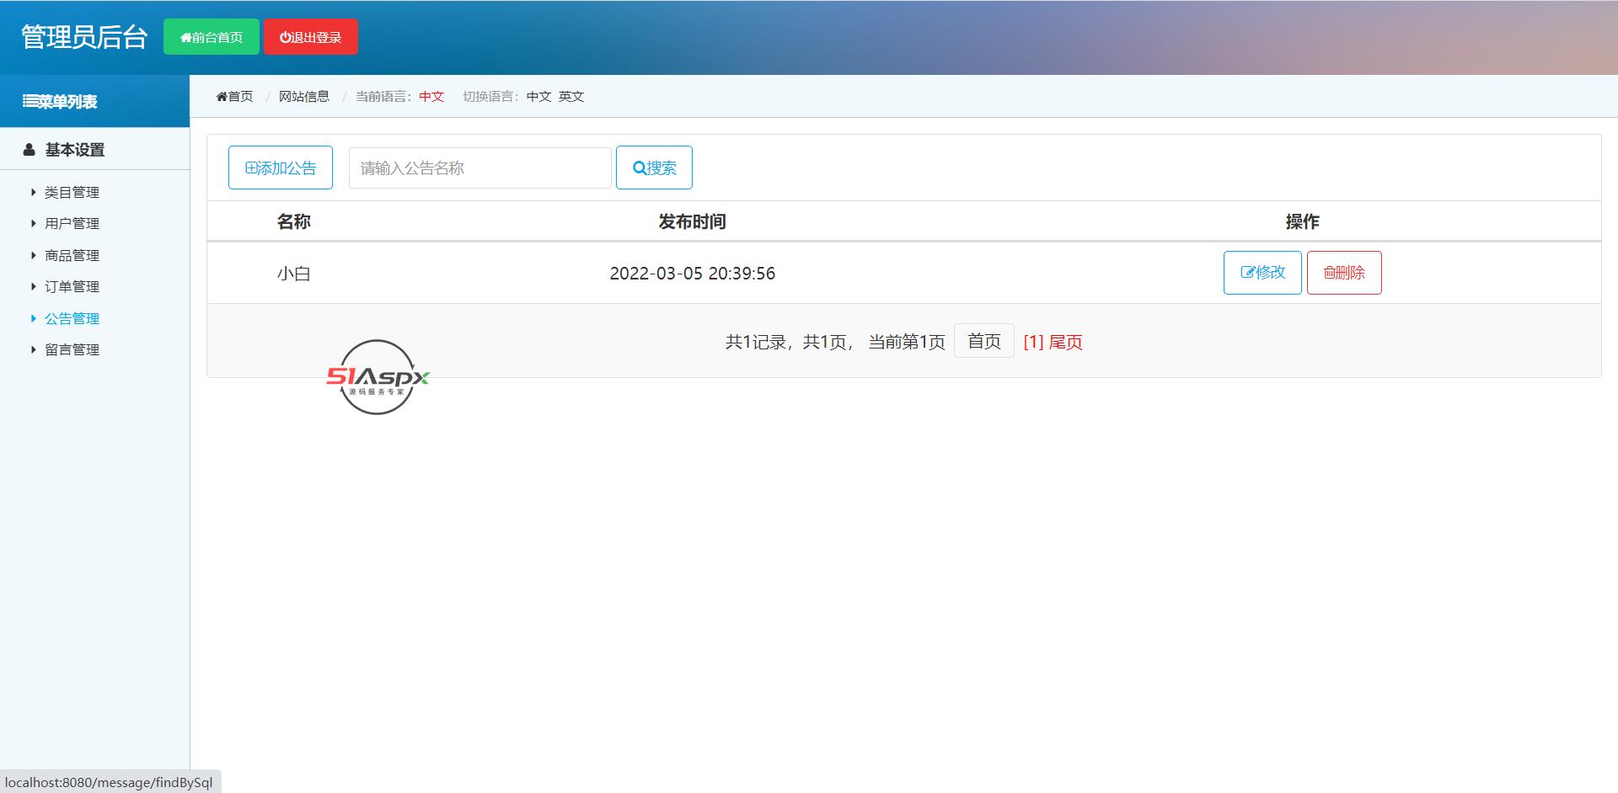Open 订单管理 in the sidebar
1618x793 pixels.
72,286
